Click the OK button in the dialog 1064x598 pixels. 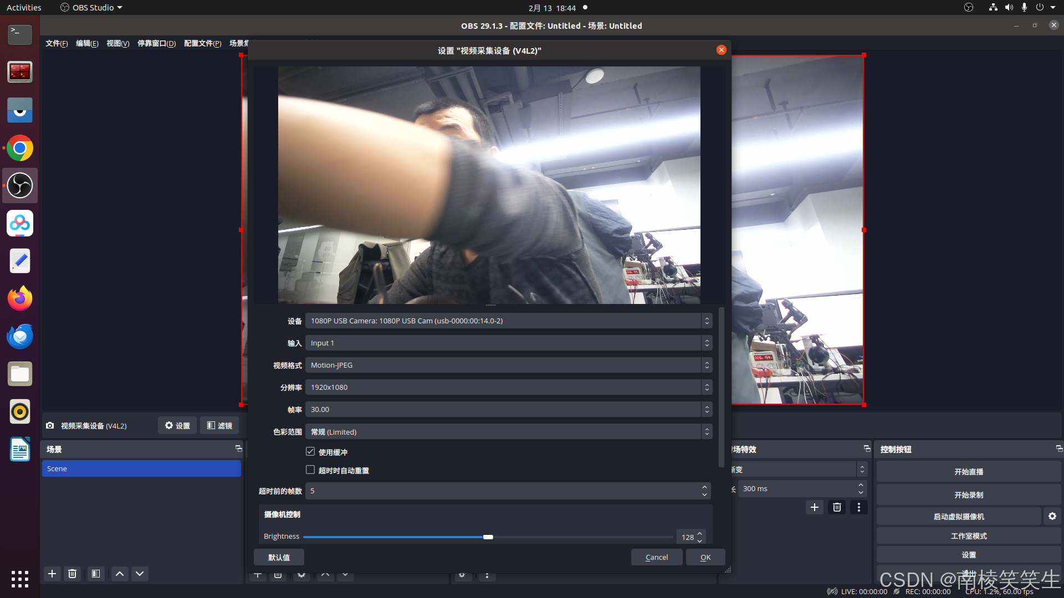click(x=705, y=557)
